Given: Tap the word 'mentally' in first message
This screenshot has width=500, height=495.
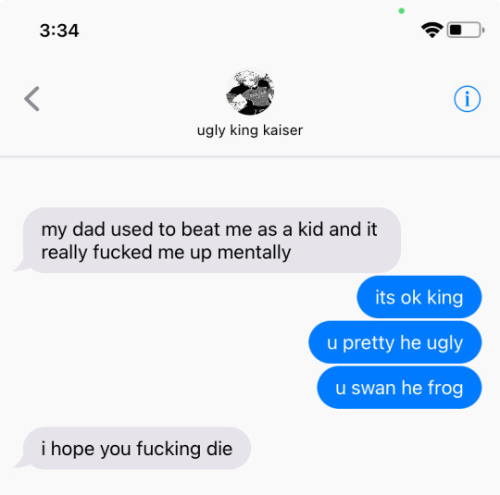Looking at the screenshot, I should (x=254, y=254).
